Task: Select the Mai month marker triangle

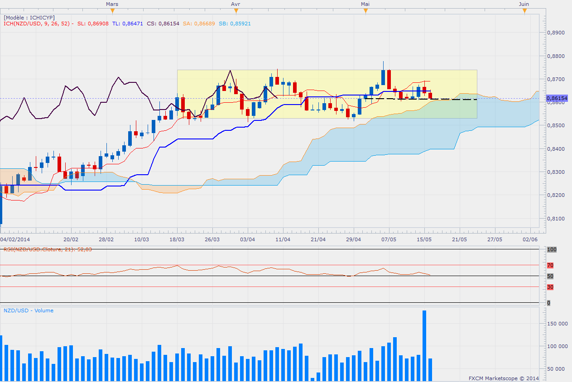Action: click(365, 11)
